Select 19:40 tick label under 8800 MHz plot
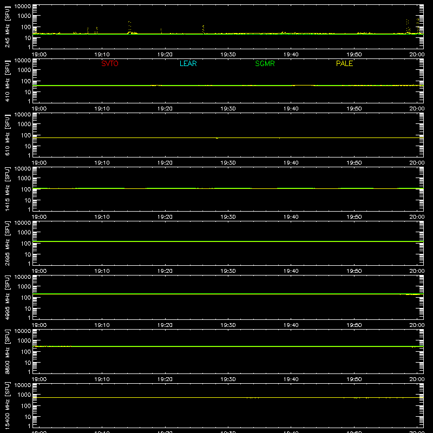 pyautogui.click(x=291, y=379)
